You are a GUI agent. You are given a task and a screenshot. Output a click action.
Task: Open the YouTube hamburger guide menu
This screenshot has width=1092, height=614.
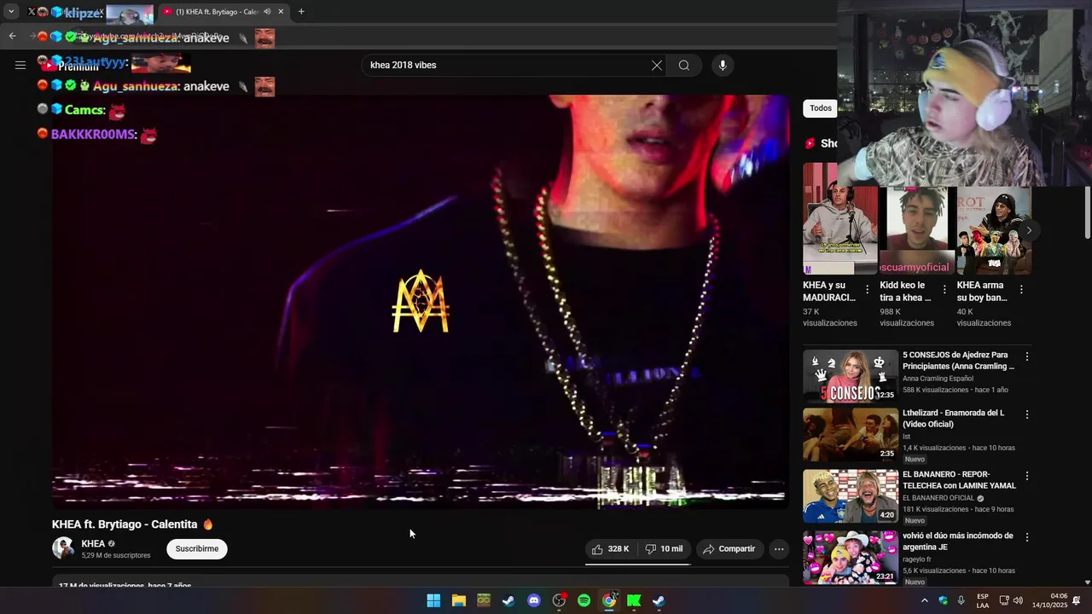20,65
